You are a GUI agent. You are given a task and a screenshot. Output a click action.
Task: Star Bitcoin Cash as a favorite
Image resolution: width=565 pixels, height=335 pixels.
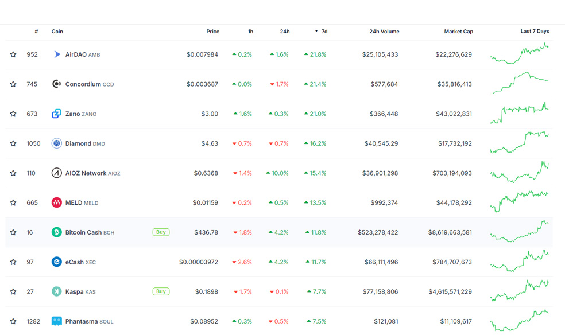coord(13,232)
